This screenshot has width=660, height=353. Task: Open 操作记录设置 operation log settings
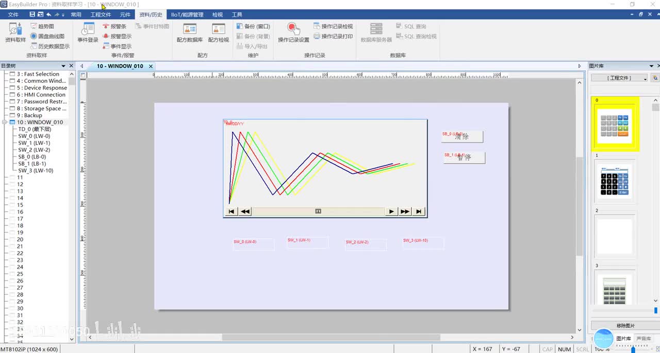(293, 33)
